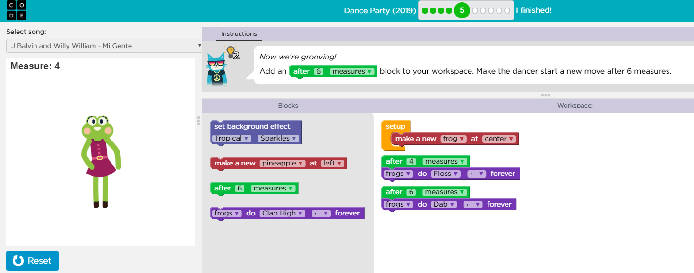Click the 6 field in workspace after block
Image resolution: width=694 pixels, height=273 pixels.
pos(411,192)
